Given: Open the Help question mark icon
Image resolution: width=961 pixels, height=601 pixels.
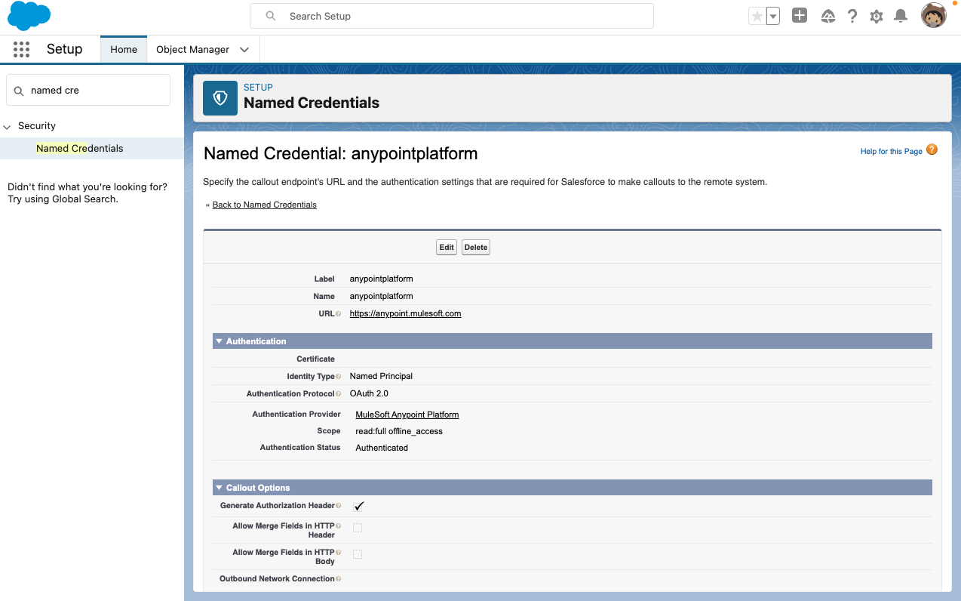Looking at the screenshot, I should 852,16.
